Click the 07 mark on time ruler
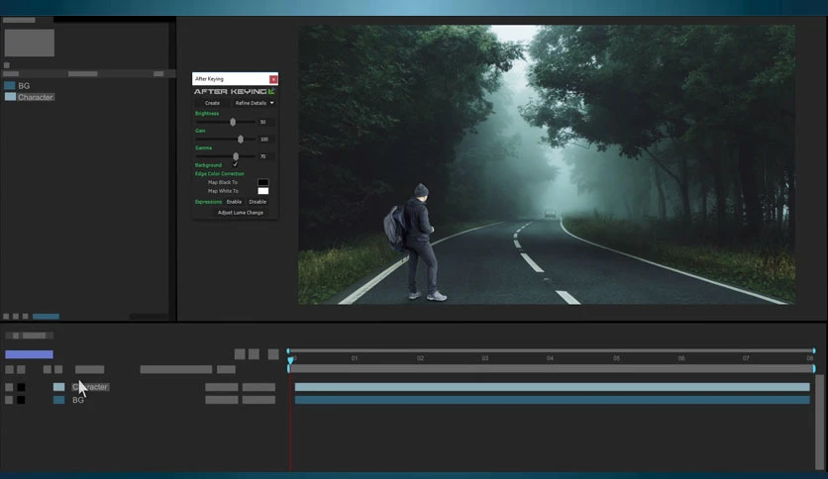Image resolution: width=828 pixels, height=479 pixels. coord(746,358)
